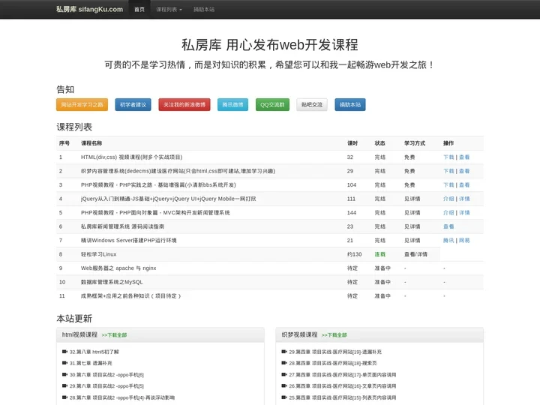Select course name jQuery从入门到精通
The width and height of the screenshot is (540, 405).
coord(169,199)
